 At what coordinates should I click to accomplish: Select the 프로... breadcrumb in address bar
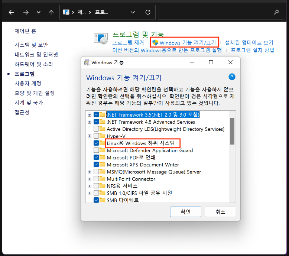pyautogui.click(x=101, y=12)
